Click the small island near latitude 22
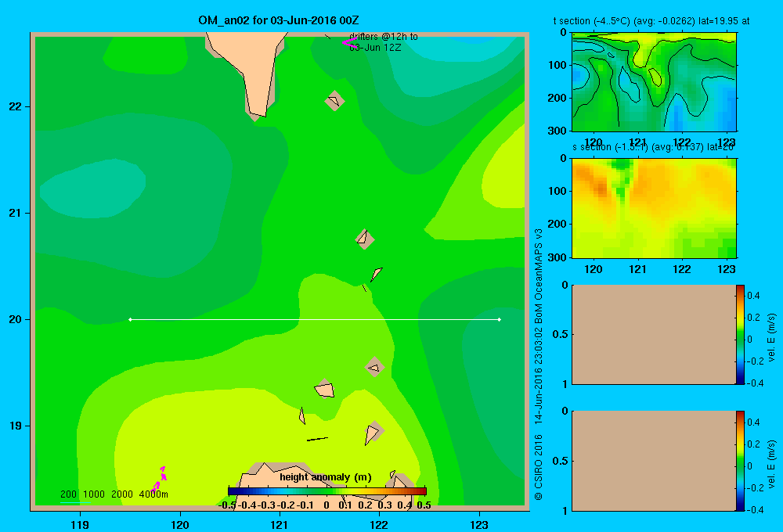783x532 pixels. coord(334,101)
